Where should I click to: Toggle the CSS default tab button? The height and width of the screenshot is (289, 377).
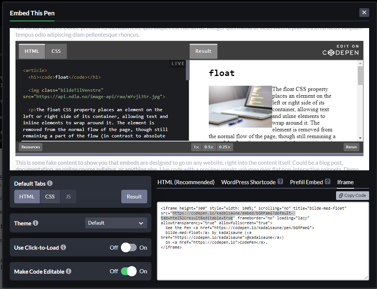(x=50, y=197)
